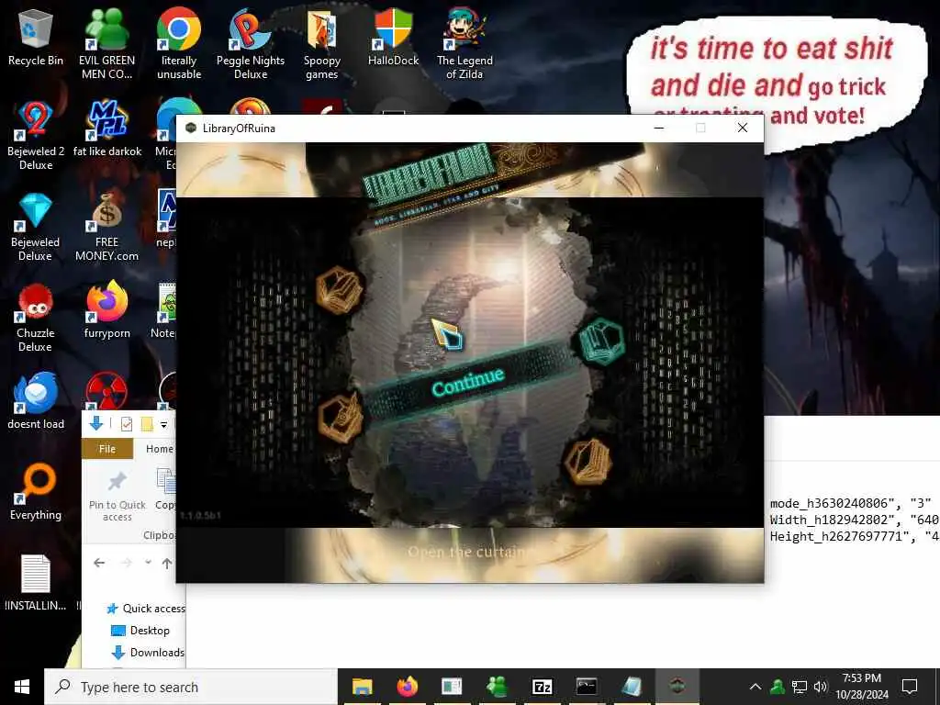
Task: Click the Windows Start button
Action: pos(22,687)
